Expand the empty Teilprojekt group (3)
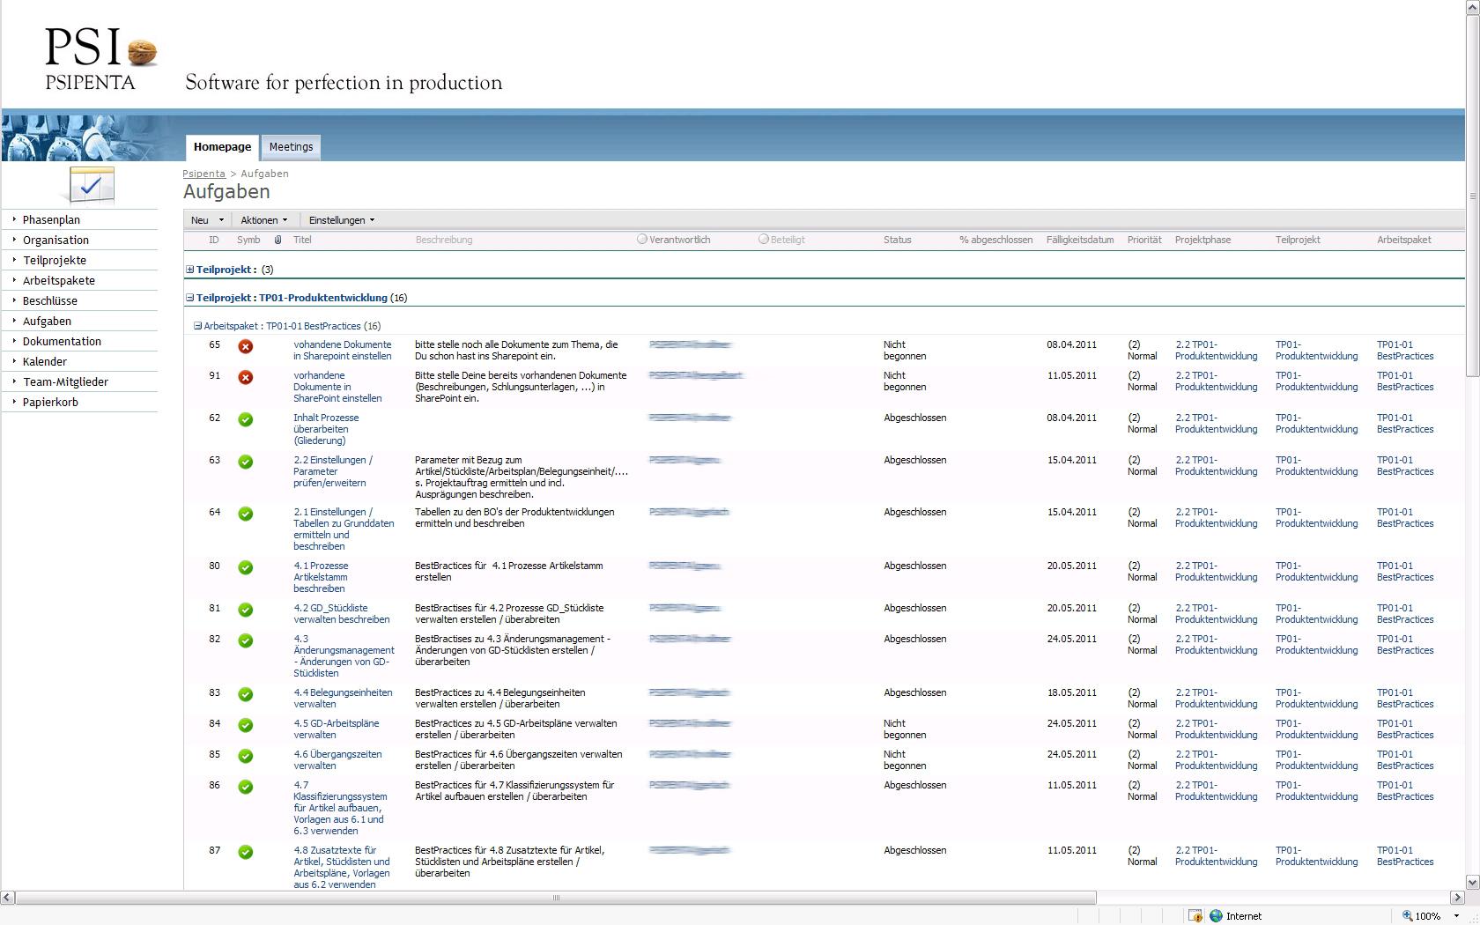 click(x=190, y=270)
